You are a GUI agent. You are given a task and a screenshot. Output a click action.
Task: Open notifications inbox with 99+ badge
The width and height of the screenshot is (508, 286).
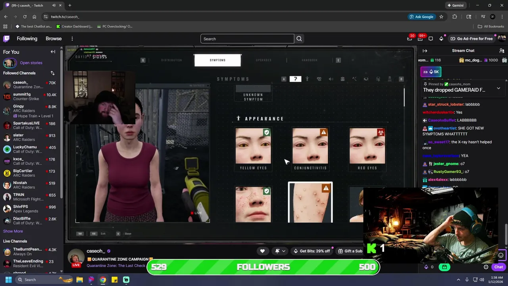click(x=420, y=39)
